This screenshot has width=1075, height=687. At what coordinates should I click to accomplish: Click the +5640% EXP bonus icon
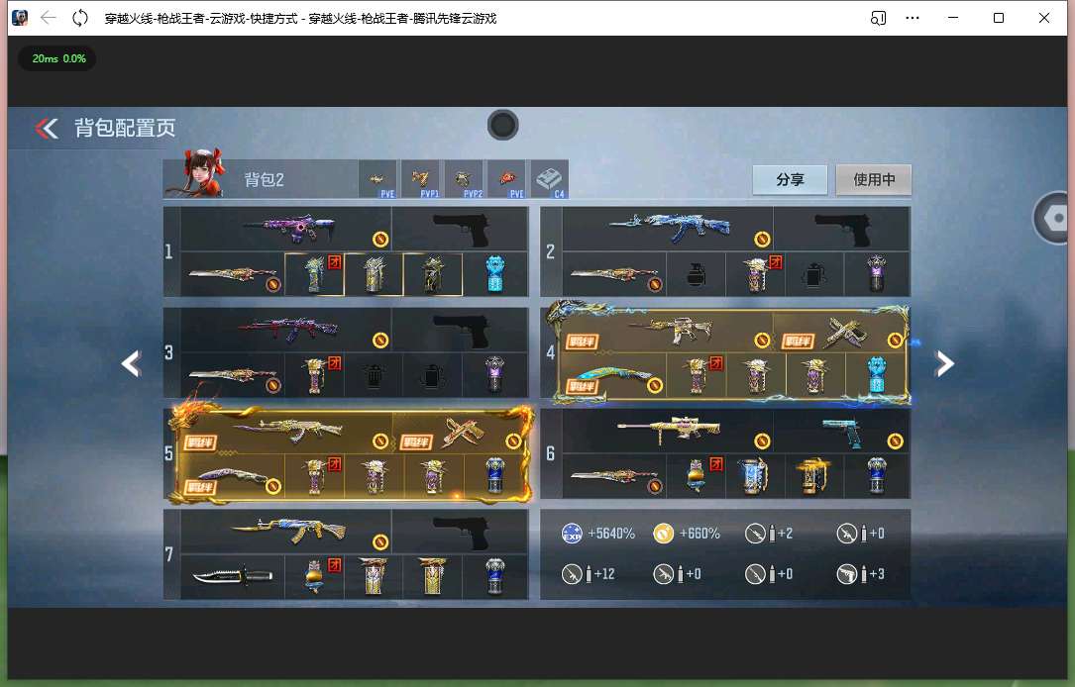[572, 533]
